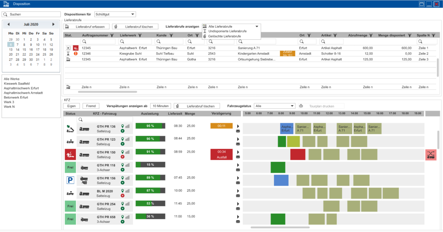Click the parking status icon of GTH PR 156

coord(70,180)
